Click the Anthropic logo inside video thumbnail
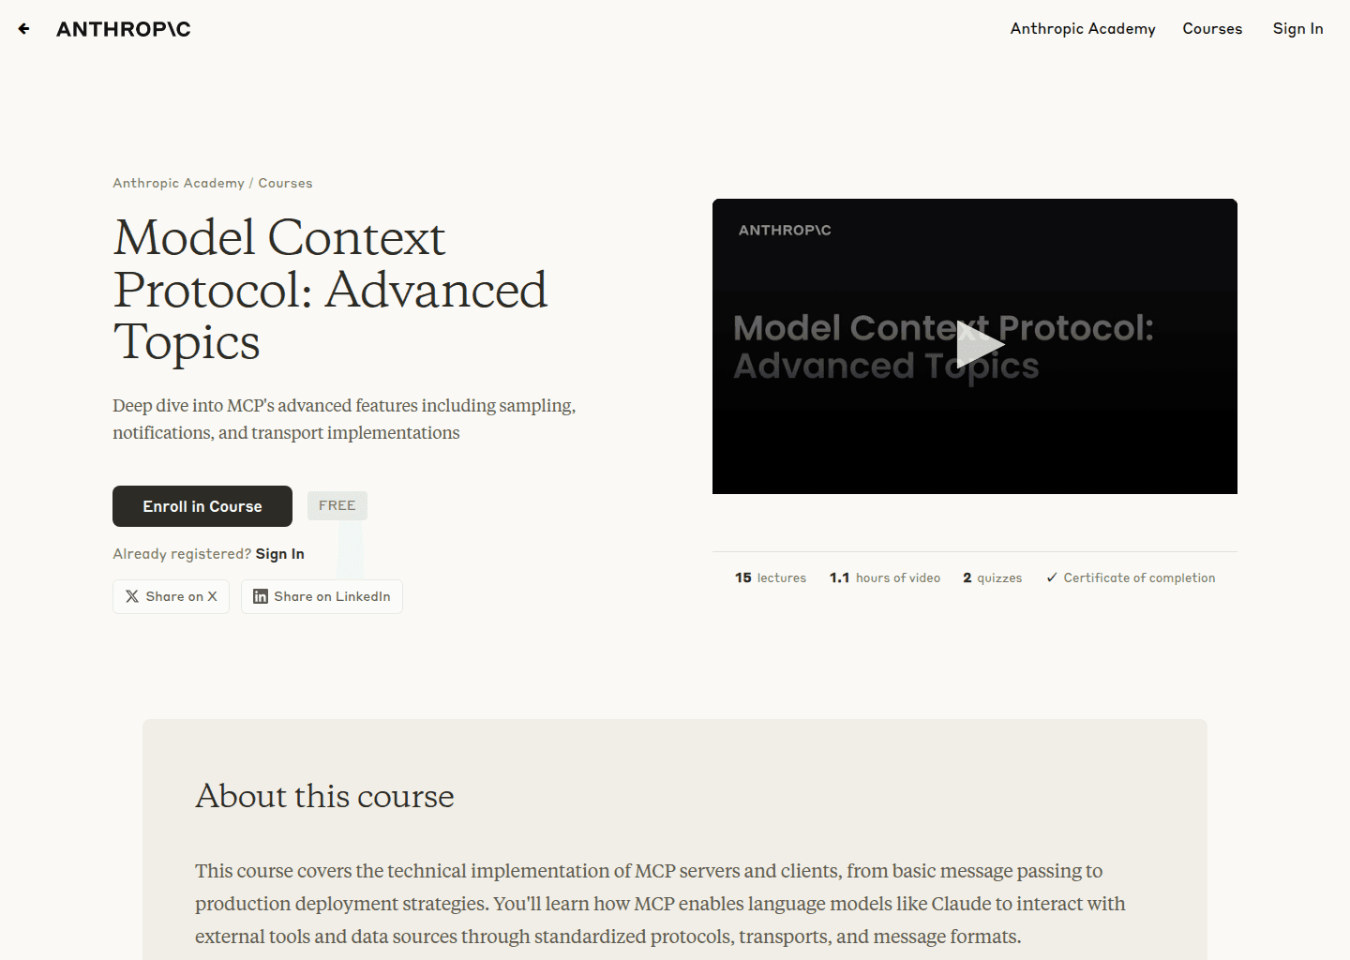Viewport: 1350px width, 960px height. coord(785,230)
